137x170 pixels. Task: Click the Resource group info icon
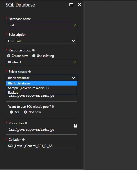tap(33, 50)
